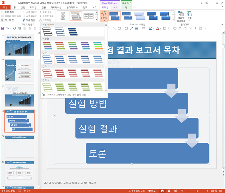Switch to the SmartArt 서식 format tab
The width and height of the screenshot is (225, 193).
115,7
